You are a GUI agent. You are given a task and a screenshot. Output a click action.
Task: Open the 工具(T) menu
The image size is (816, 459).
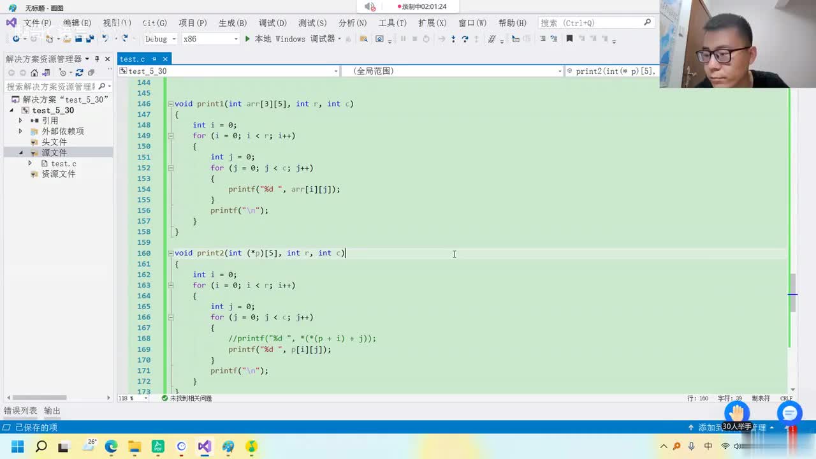click(x=393, y=23)
